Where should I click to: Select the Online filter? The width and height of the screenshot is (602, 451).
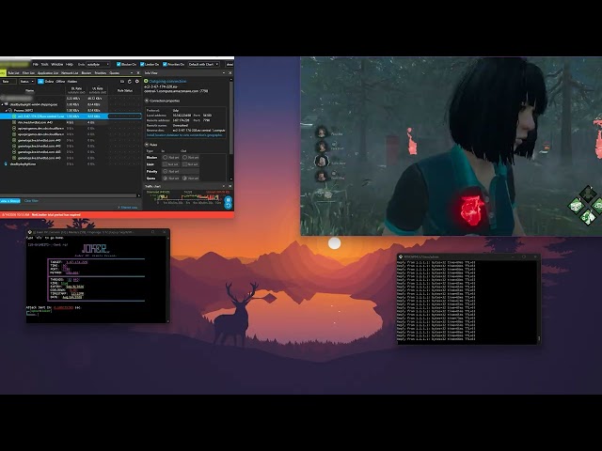pyautogui.click(x=49, y=82)
